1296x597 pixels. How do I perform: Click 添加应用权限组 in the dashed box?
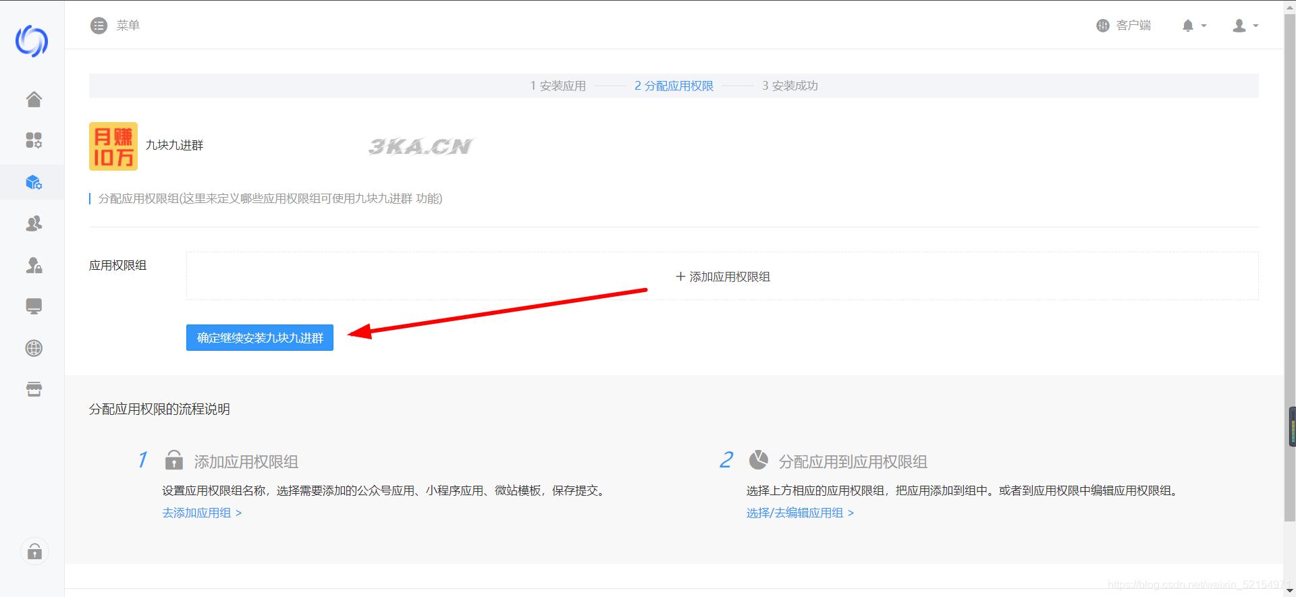click(x=723, y=277)
